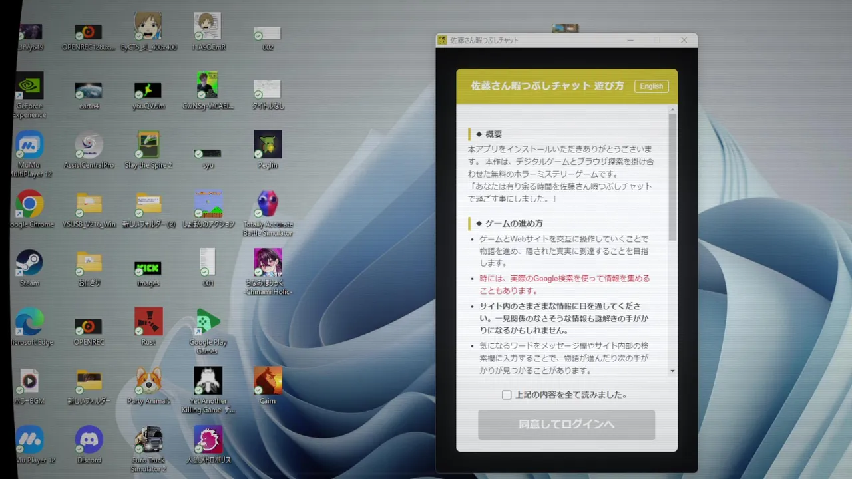The height and width of the screenshot is (479, 852).
Task: Select the 002 file on desktop
Action: click(x=268, y=33)
